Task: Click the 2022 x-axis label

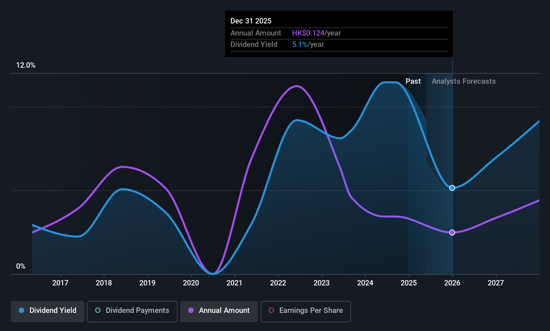Action: tap(278, 283)
